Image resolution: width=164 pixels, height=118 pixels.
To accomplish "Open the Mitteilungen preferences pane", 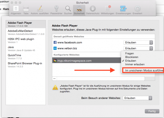I will pos(108,10).
